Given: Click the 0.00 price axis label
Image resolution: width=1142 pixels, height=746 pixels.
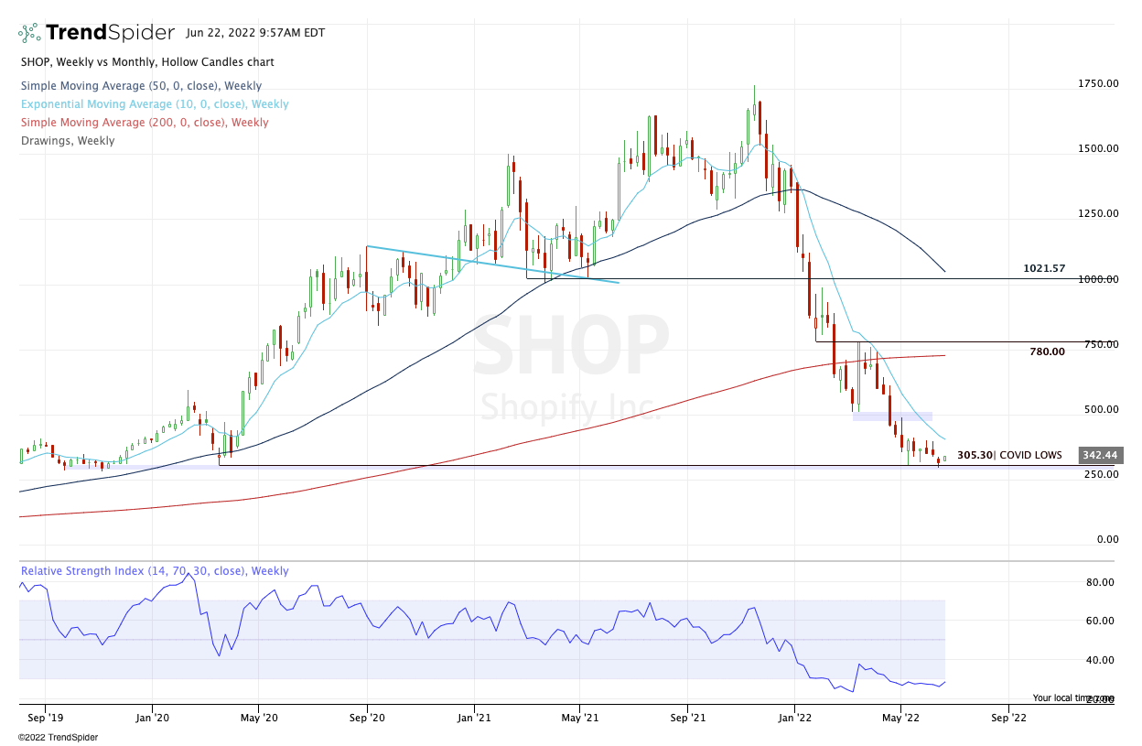Looking at the screenshot, I should coord(1107,539).
